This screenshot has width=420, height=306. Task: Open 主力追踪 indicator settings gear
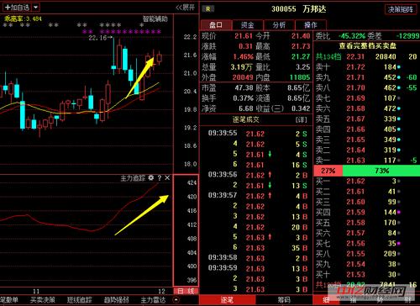tap(151, 178)
